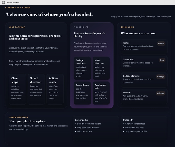Open the Profile pill button
This screenshot has height=147, width=175.
[161, 44]
